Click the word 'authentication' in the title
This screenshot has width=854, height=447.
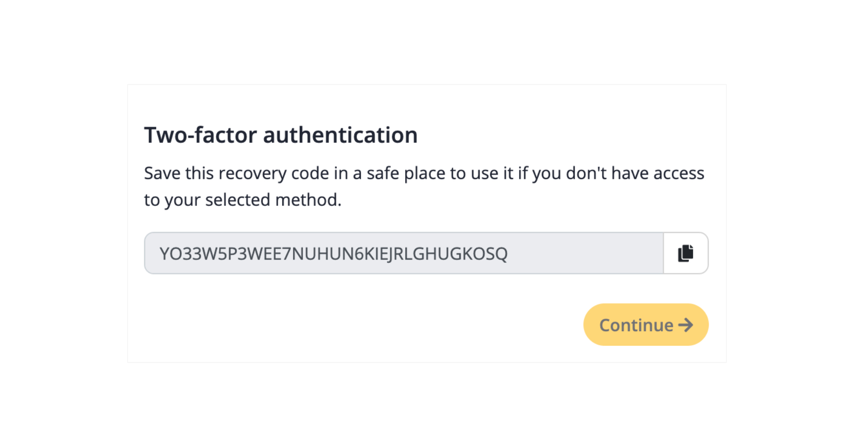341,135
